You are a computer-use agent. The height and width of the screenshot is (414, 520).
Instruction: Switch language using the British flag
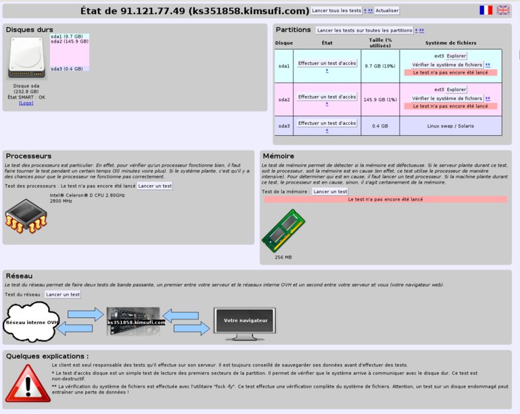[502, 10]
